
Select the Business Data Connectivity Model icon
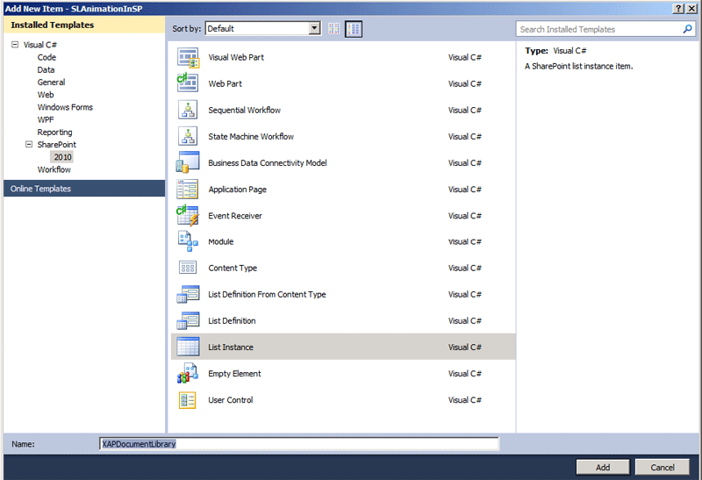point(188,162)
